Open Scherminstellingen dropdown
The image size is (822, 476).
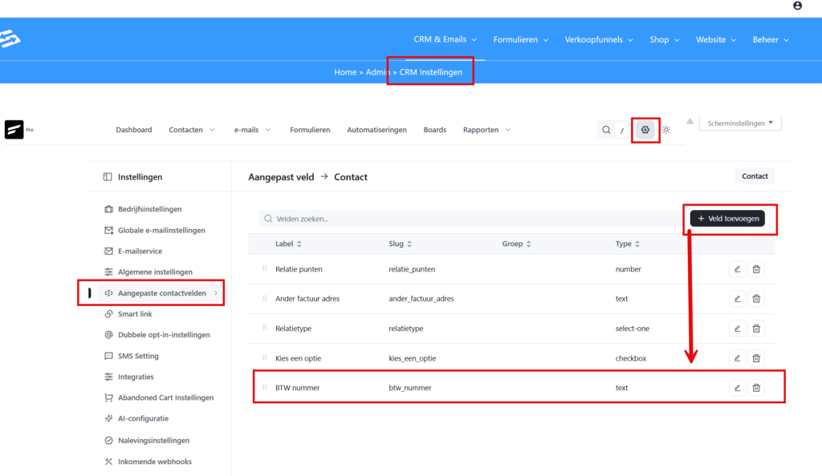click(739, 123)
